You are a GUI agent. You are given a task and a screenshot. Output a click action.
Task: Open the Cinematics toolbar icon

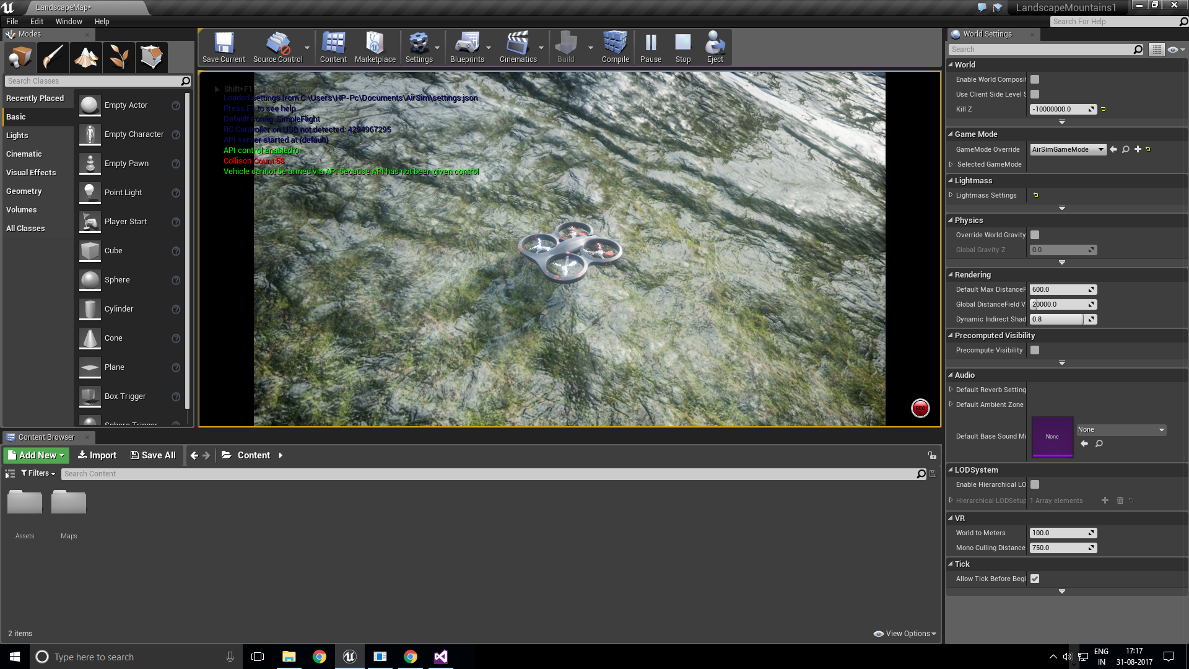pyautogui.click(x=519, y=46)
